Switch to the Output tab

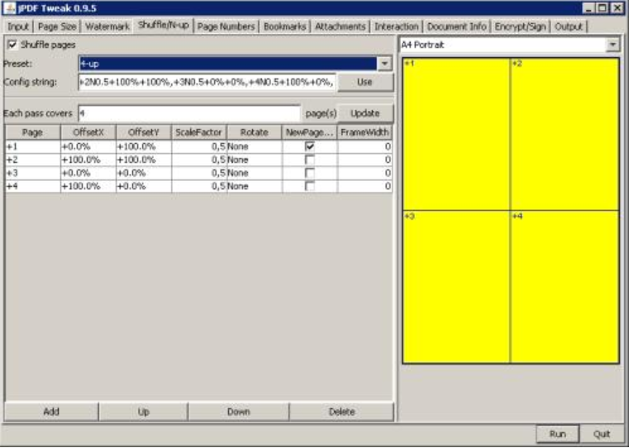coord(569,26)
